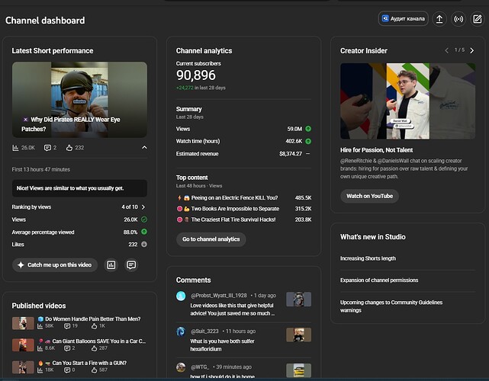The image size is (489, 381).
Task: Open The Craziest Flat Tire Survival Hacks! video
Action: (233, 219)
